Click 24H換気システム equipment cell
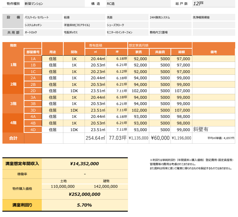Viewport: 238px width, 217px height. 170,17
